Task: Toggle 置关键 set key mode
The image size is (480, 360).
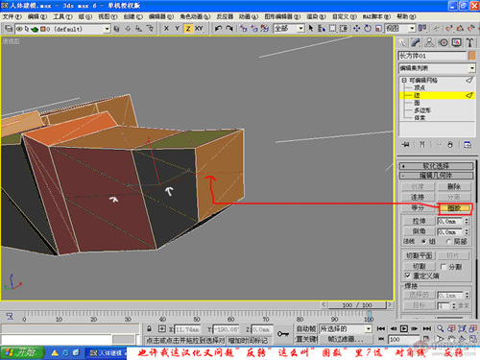Action: pyautogui.click(x=306, y=339)
